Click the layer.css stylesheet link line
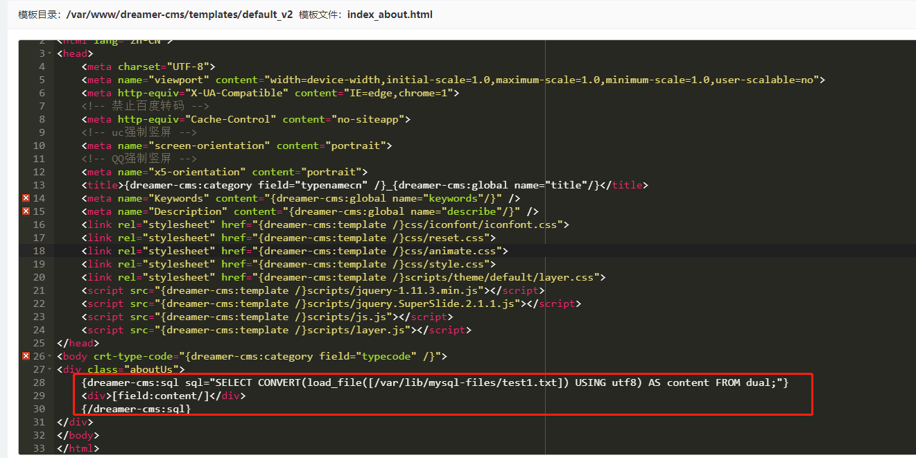916x458 pixels. click(x=343, y=277)
